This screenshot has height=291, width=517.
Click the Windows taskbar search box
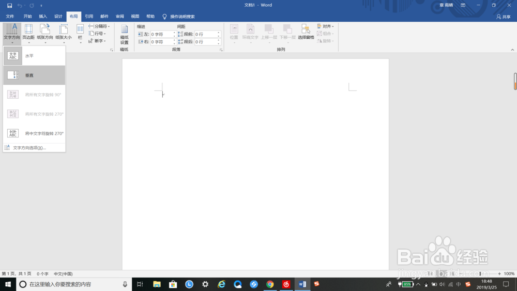(x=74, y=284)
